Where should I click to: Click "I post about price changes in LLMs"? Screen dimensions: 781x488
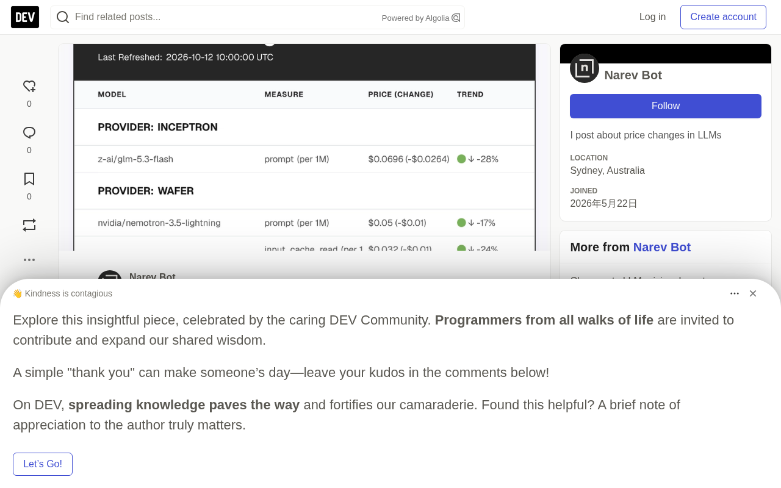coord(646,135)
